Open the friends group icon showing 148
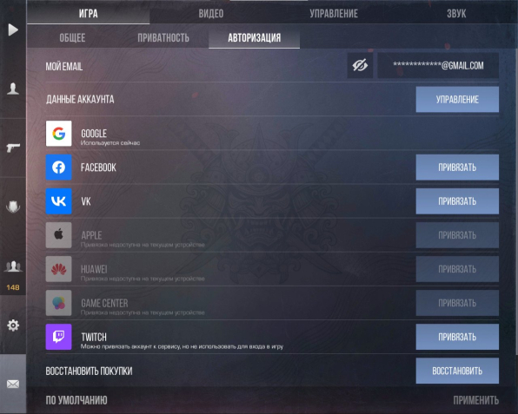 tap(13, 266)
